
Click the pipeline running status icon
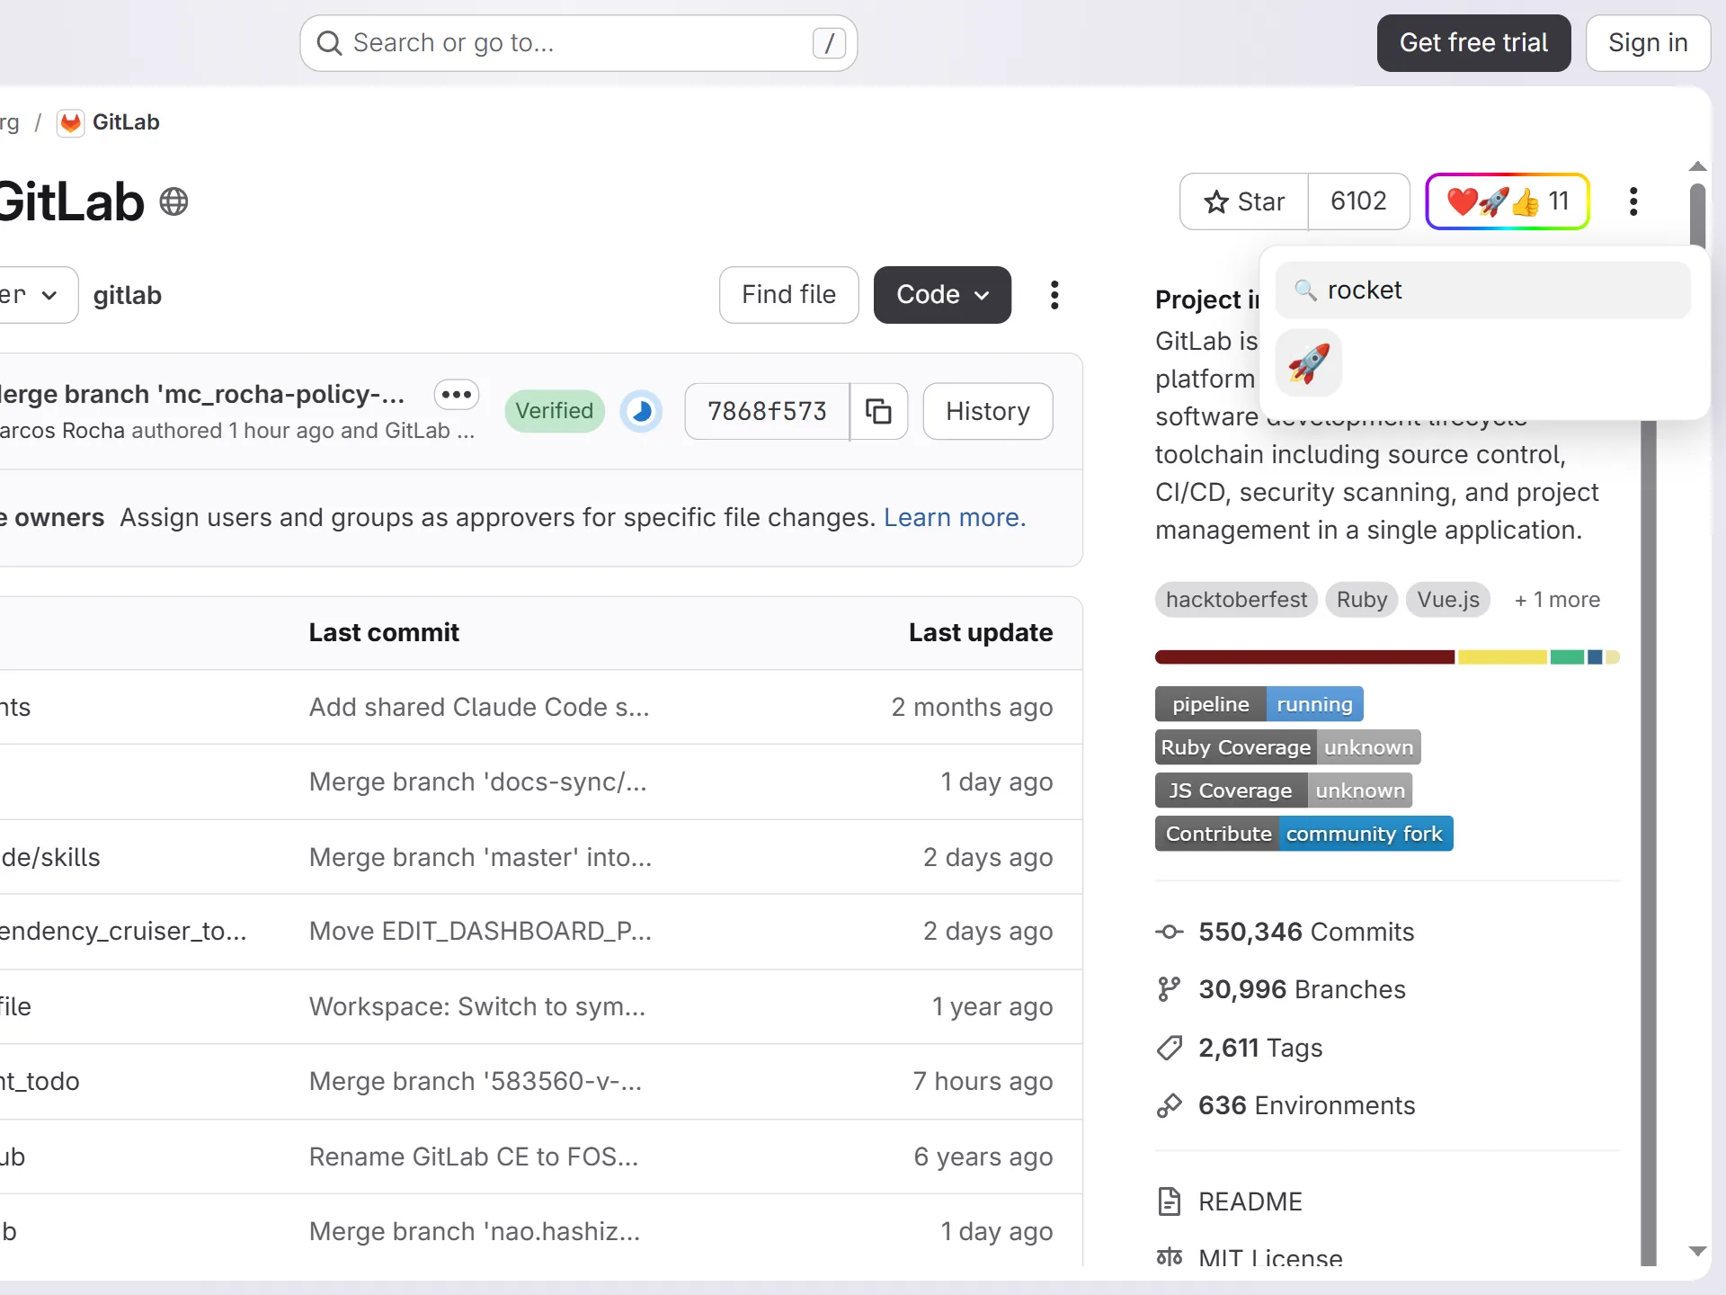click(642, 412)
